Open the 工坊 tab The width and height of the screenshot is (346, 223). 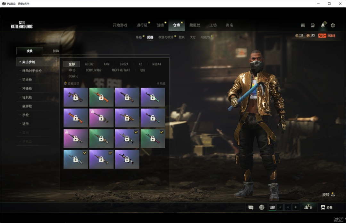point(213,25)
